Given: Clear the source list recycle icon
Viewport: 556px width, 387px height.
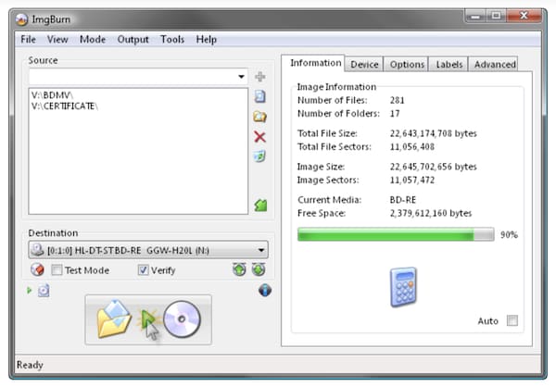Looking at the screenshot, I should point(259,156).
